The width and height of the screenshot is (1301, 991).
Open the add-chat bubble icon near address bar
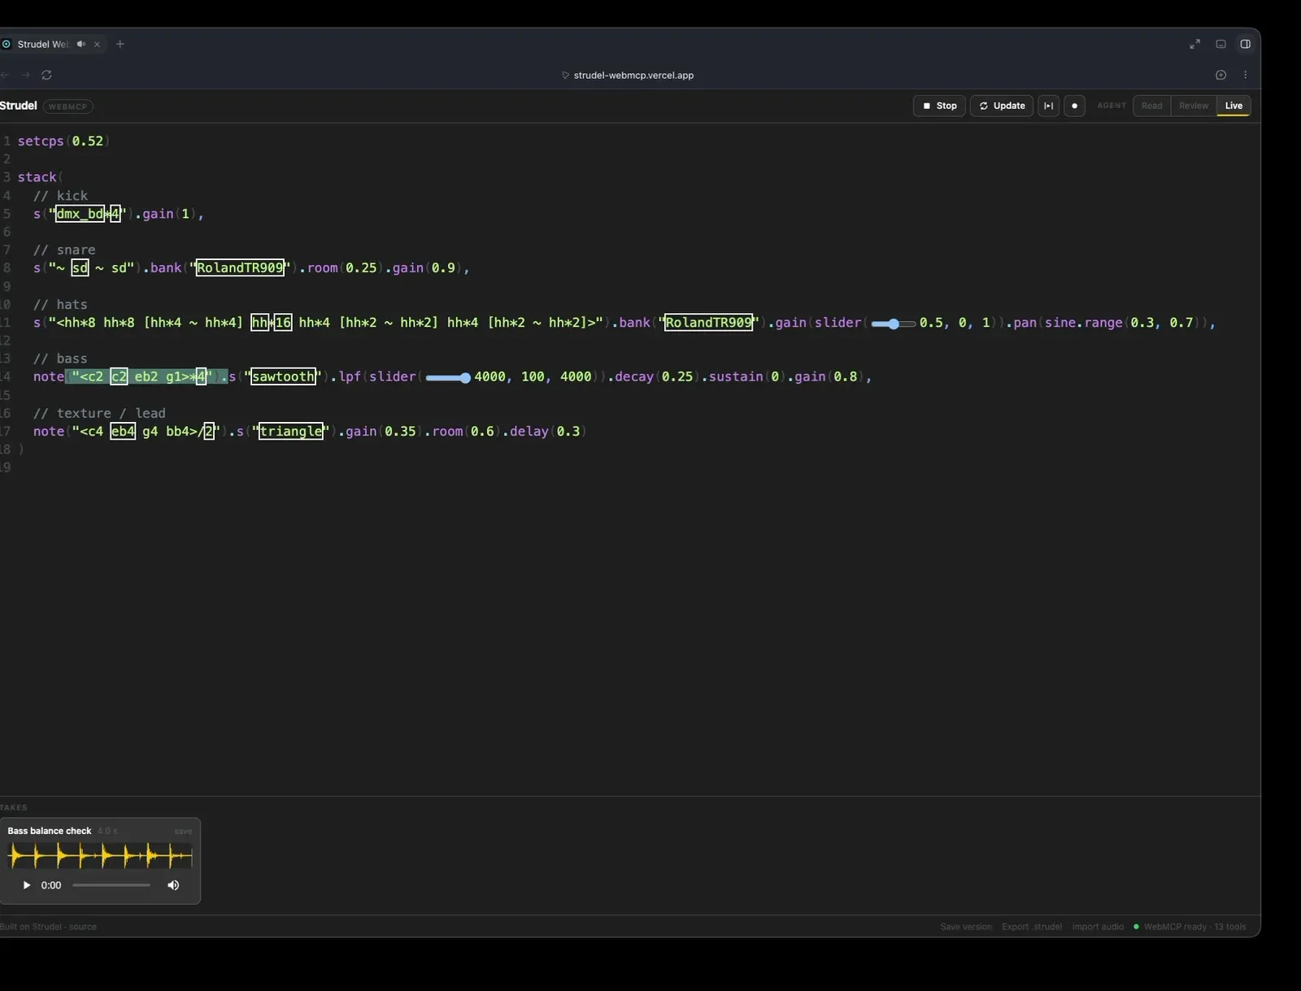click(1221, 75)
